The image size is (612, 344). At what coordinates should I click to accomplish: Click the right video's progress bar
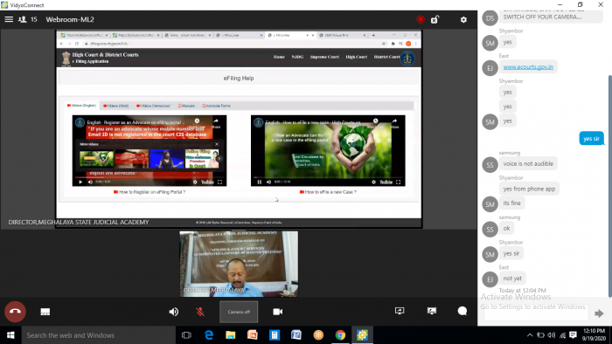[328, 177]
